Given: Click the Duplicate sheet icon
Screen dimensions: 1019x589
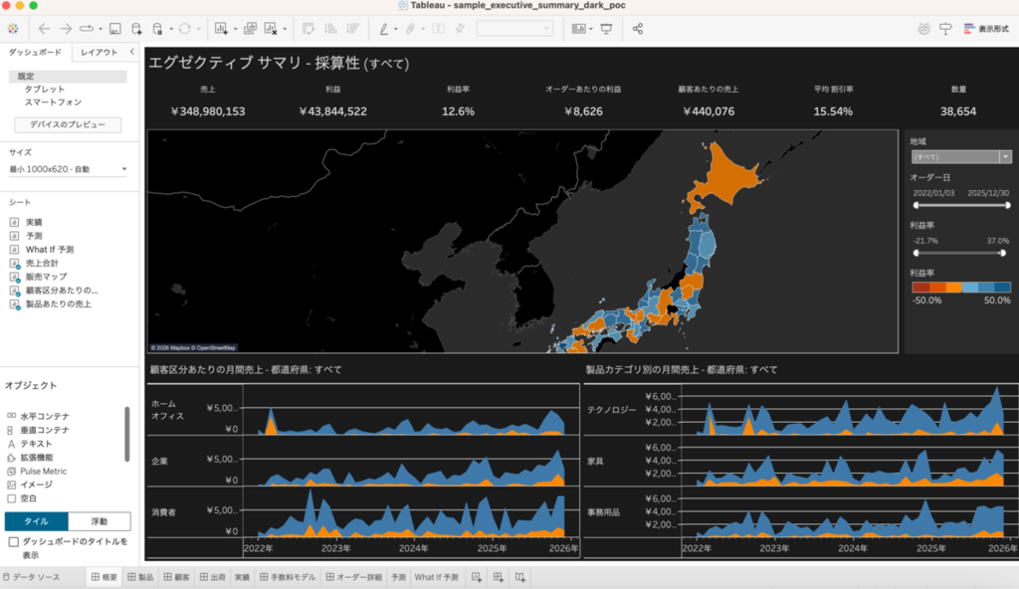Looking at the screenshot, I should (x=250, y=29).
